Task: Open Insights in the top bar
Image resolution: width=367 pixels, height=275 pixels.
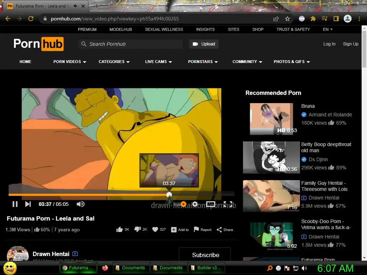Action: (x=205, y=29)
